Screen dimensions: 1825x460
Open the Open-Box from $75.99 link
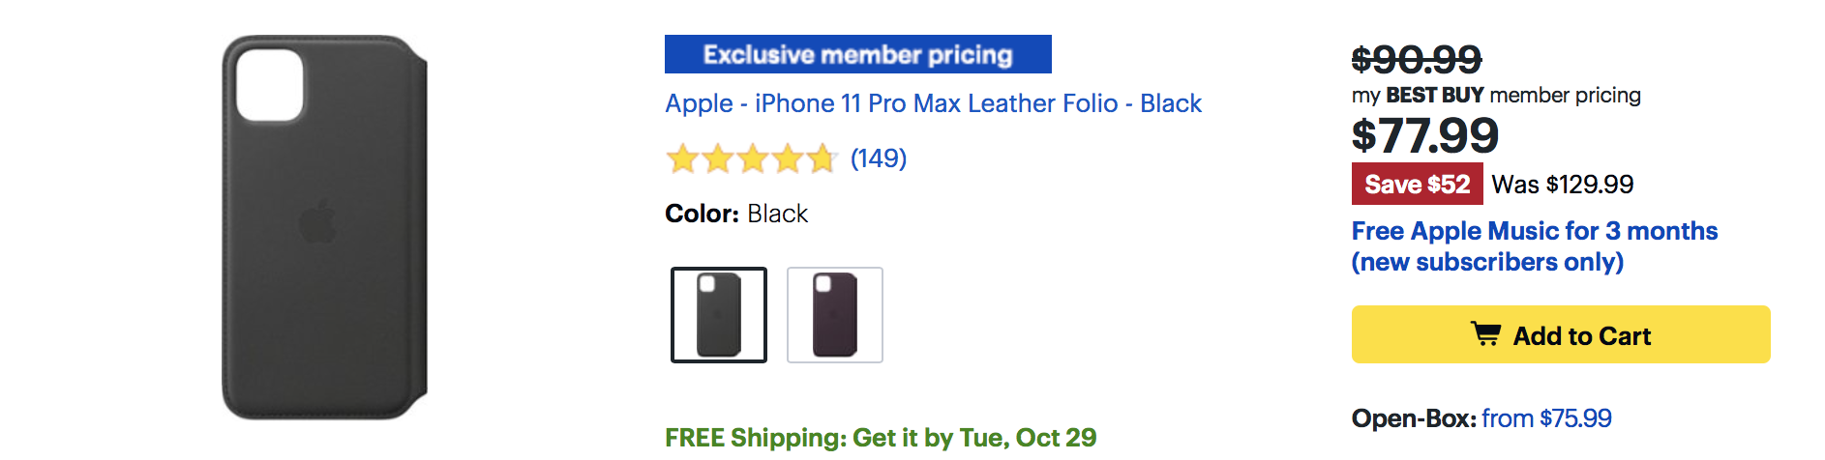point(1545,418)
